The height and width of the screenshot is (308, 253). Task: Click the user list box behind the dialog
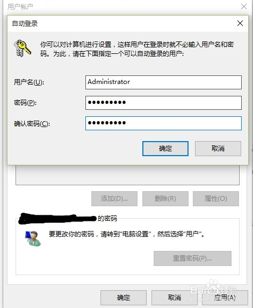[x=127, y=175]
